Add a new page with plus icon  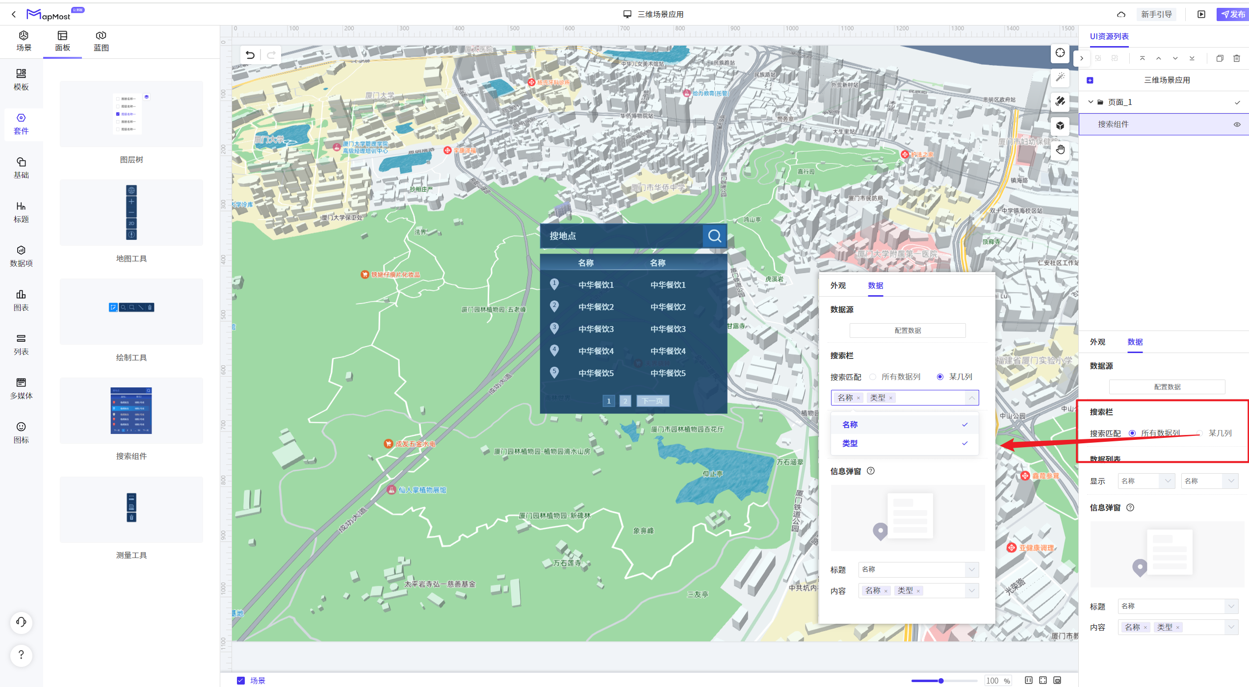coord(1090,80)
